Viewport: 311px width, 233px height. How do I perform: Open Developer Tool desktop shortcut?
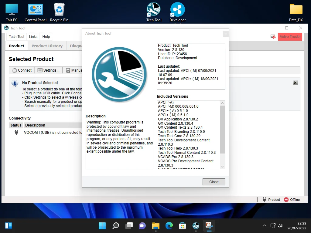point(177,12)
